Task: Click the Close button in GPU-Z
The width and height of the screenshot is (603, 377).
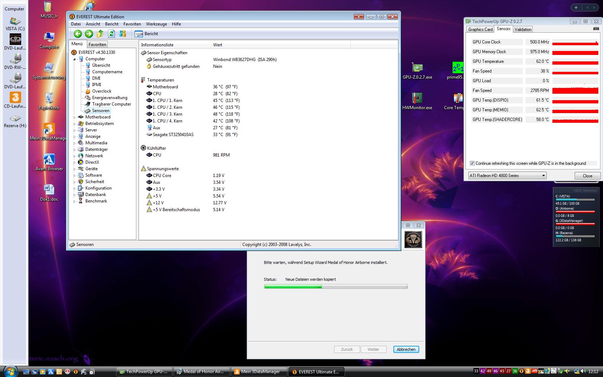Action: pos(588,176)
